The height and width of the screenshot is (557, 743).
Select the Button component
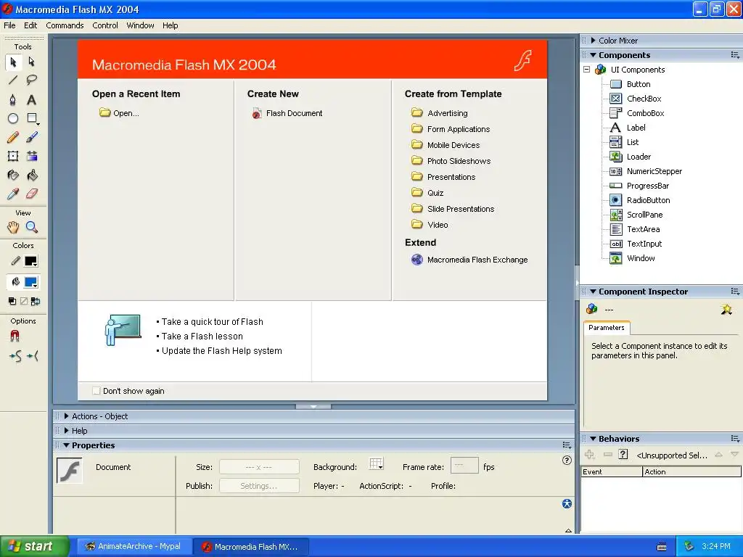(x=639, y=84)
